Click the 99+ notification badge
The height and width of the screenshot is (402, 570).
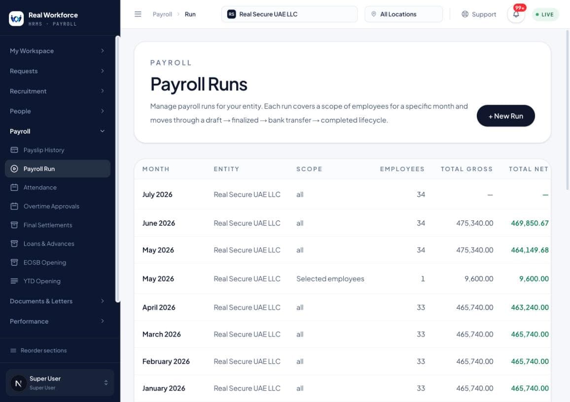(520, 7)
